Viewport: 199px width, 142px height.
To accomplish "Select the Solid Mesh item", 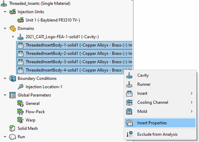I will coord(27,128).
